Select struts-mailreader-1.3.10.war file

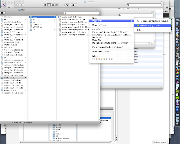click(x=74, y=32)
